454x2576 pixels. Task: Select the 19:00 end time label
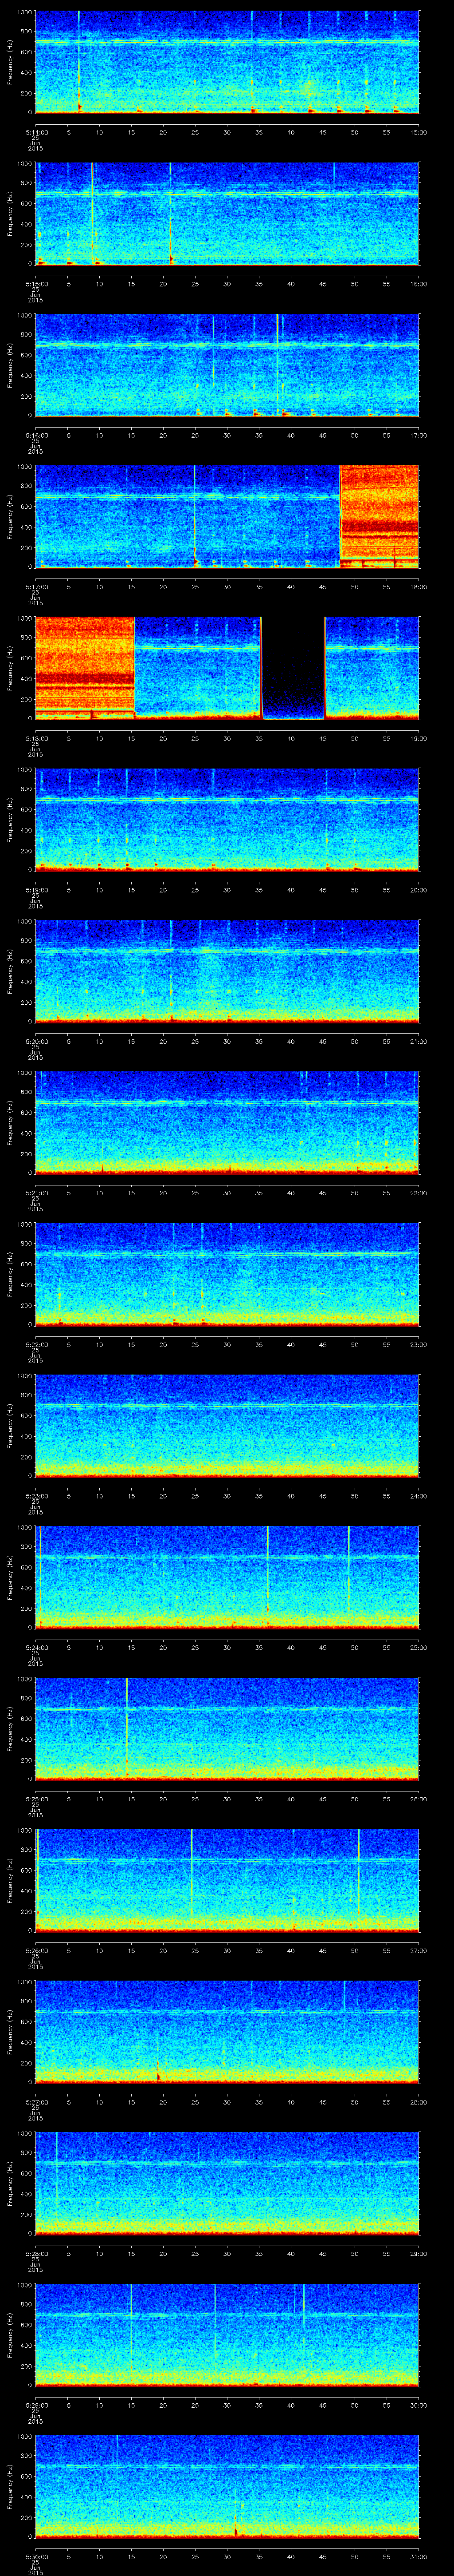pyautogui.click(x=418, y=738)
